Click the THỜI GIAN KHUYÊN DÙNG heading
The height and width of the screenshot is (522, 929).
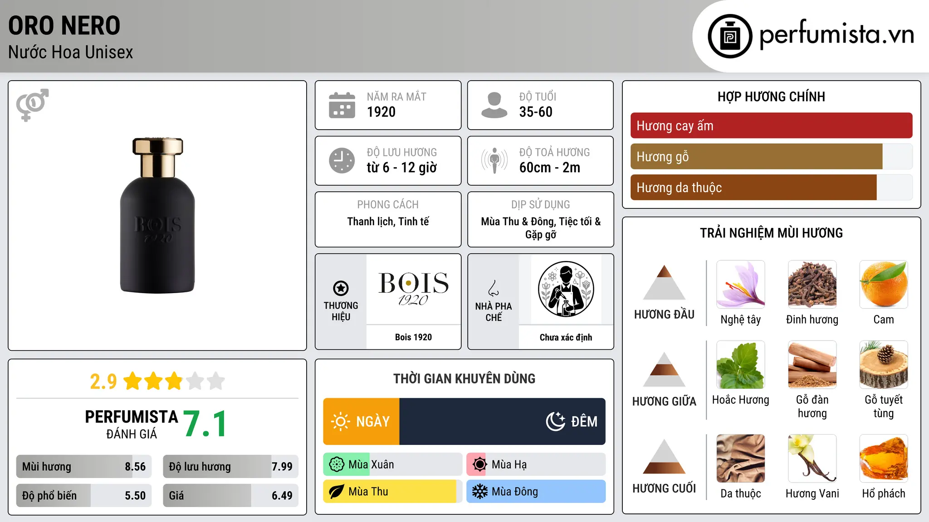464,378
